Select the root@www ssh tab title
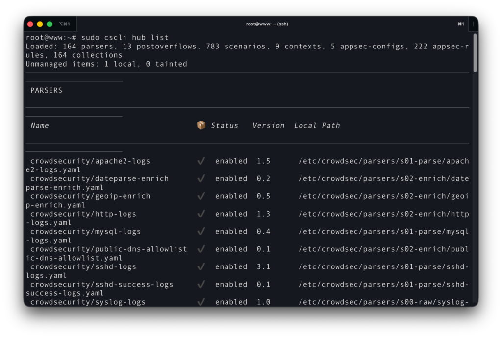Image resolution: width=502 pixels, height=338 pixels. point(267,24)
